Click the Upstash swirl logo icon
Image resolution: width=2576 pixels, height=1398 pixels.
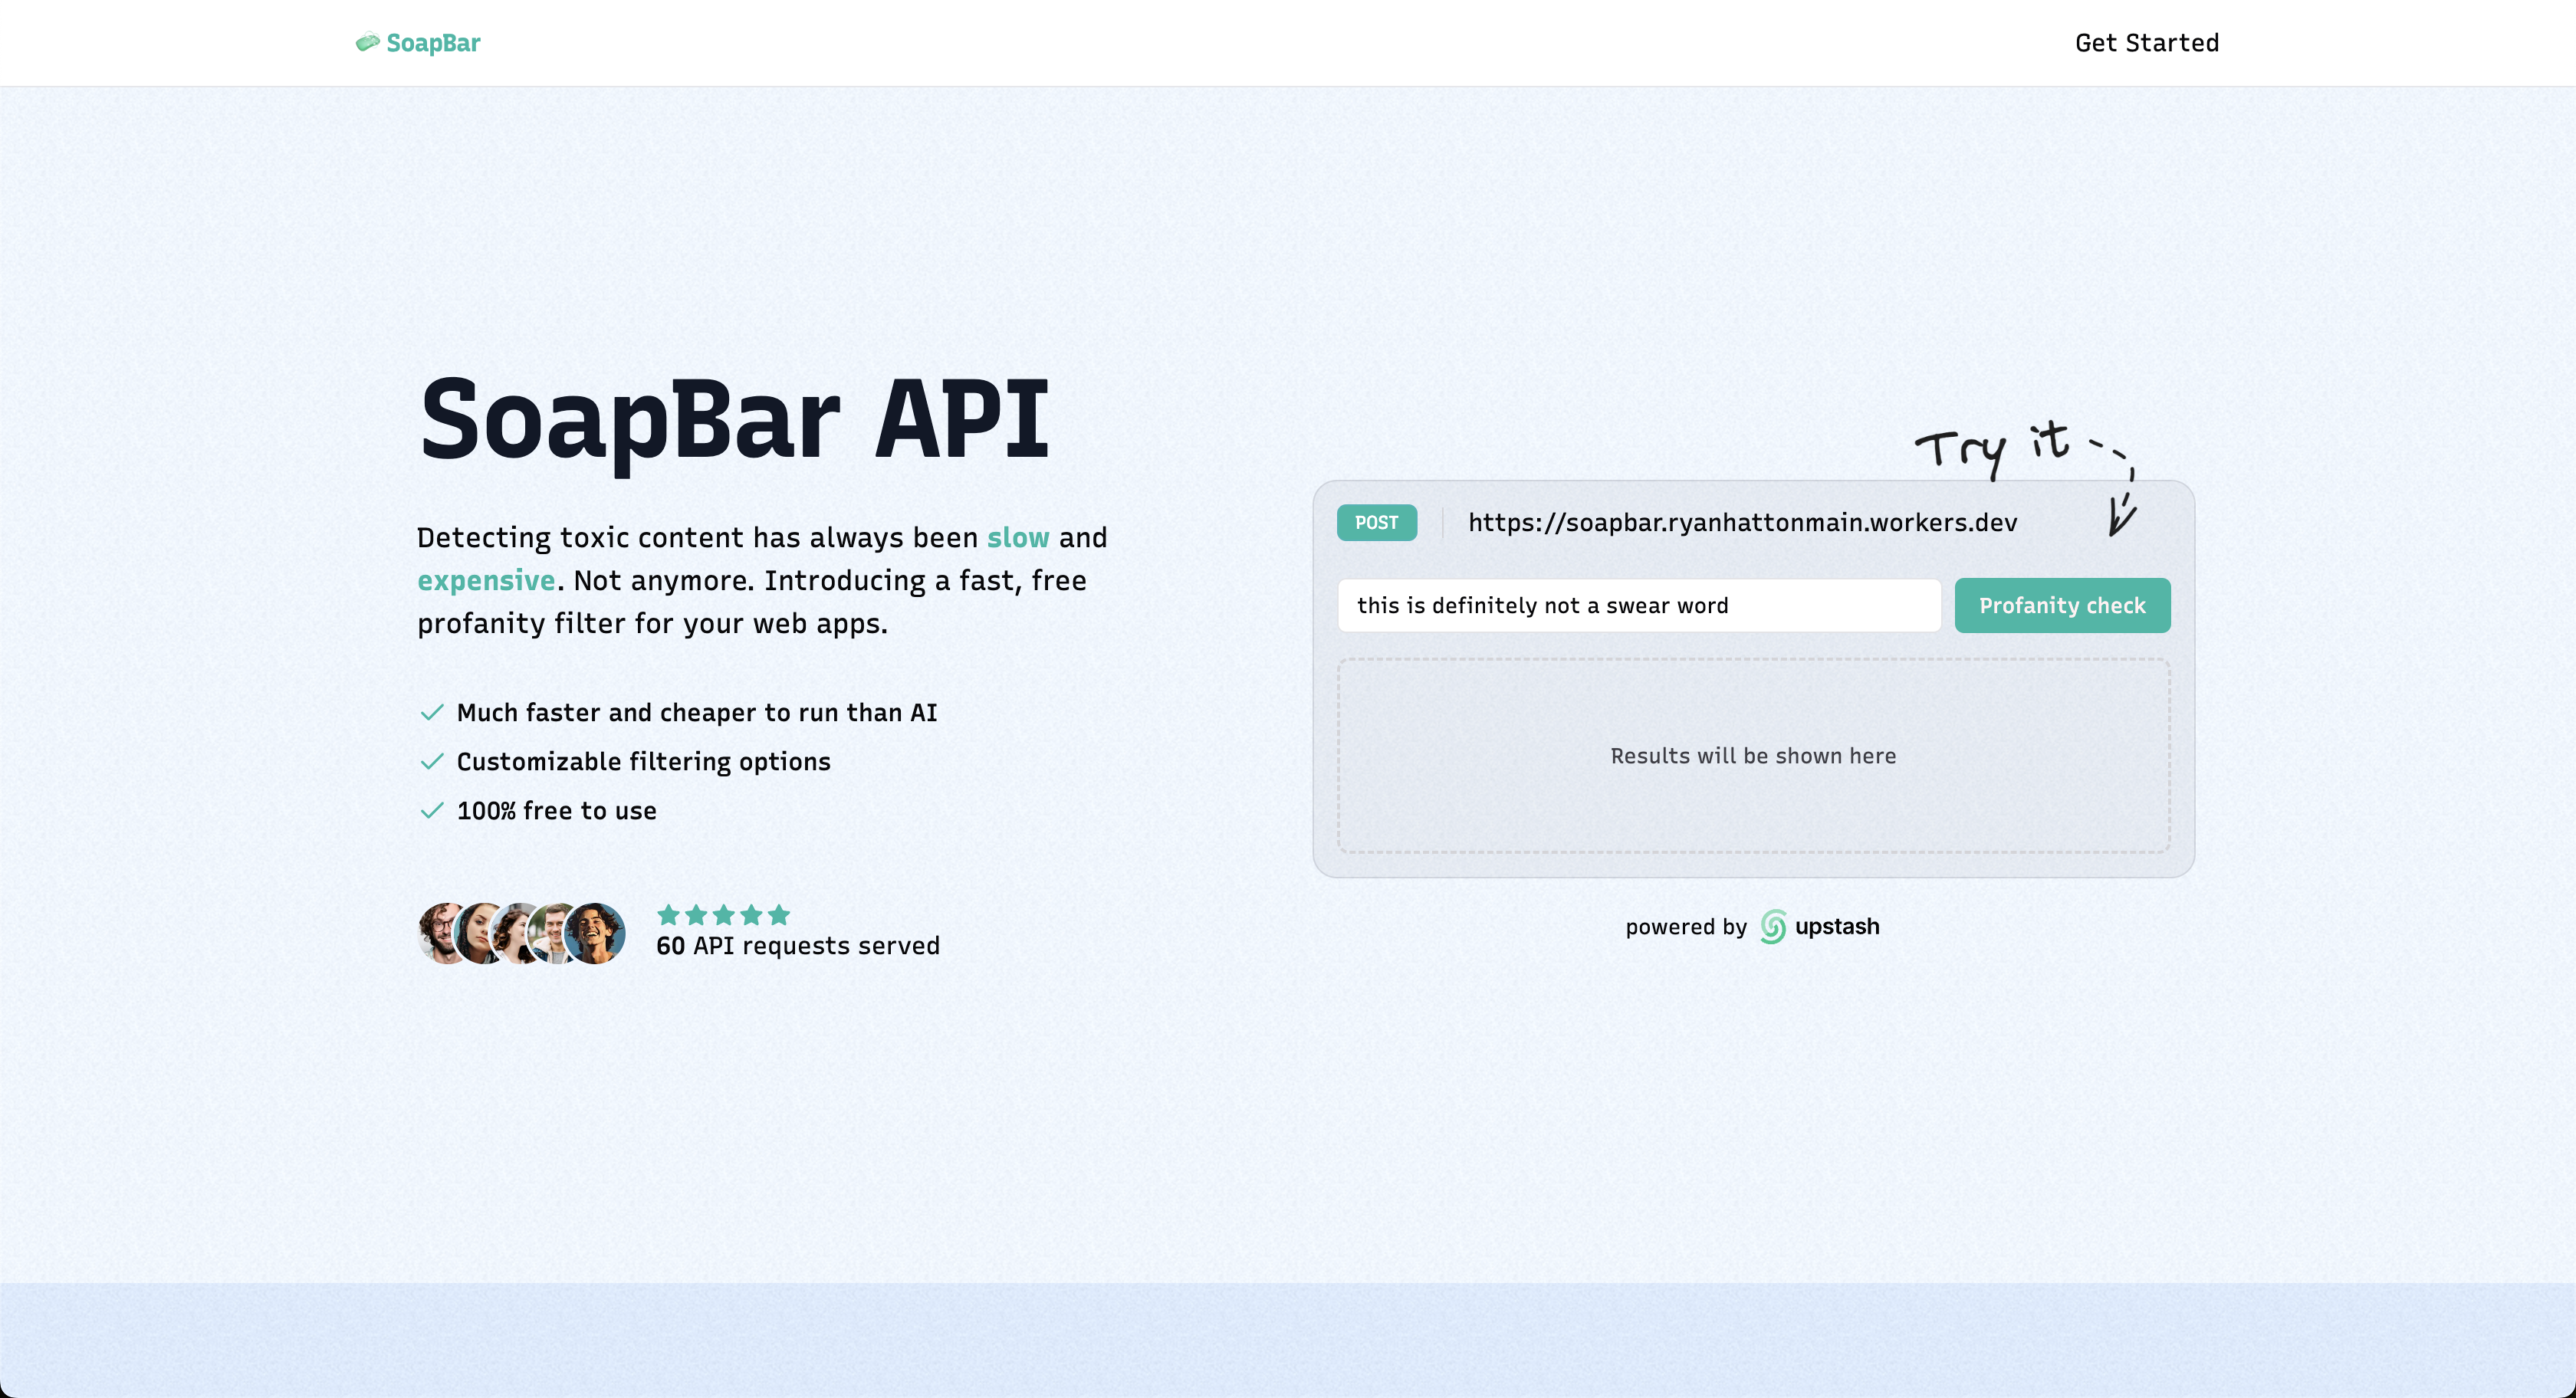pyautogui.click(x=1773, y=927)
